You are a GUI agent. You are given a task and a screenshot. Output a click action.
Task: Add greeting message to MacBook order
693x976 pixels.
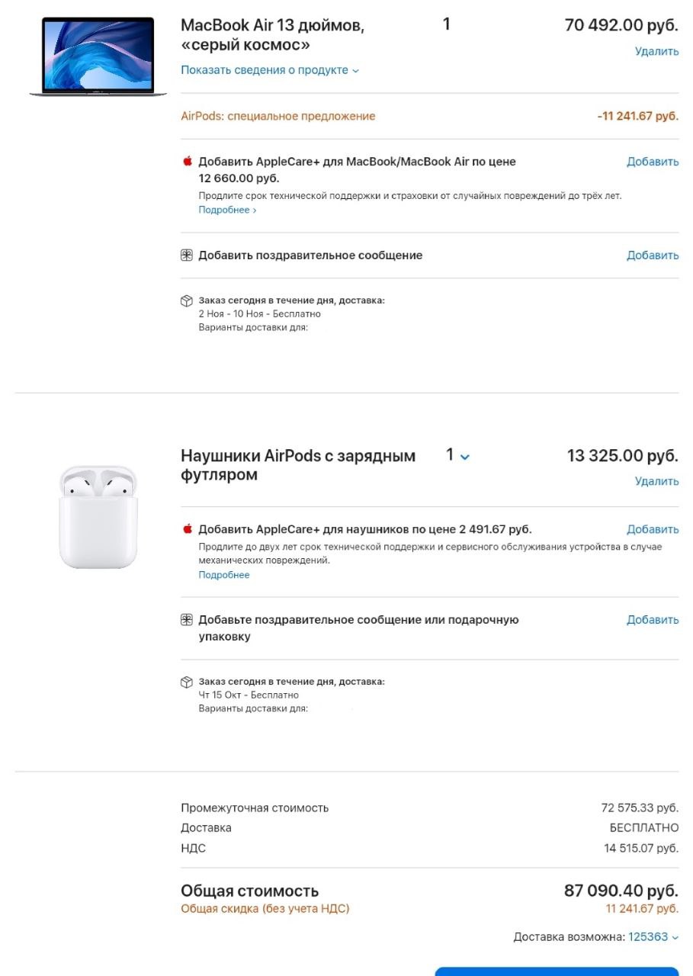tap(653, 255)
